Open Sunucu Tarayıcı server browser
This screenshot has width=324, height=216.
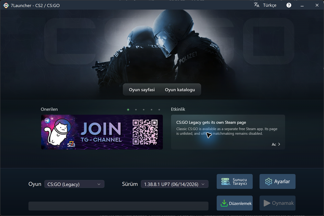point(235,181)
